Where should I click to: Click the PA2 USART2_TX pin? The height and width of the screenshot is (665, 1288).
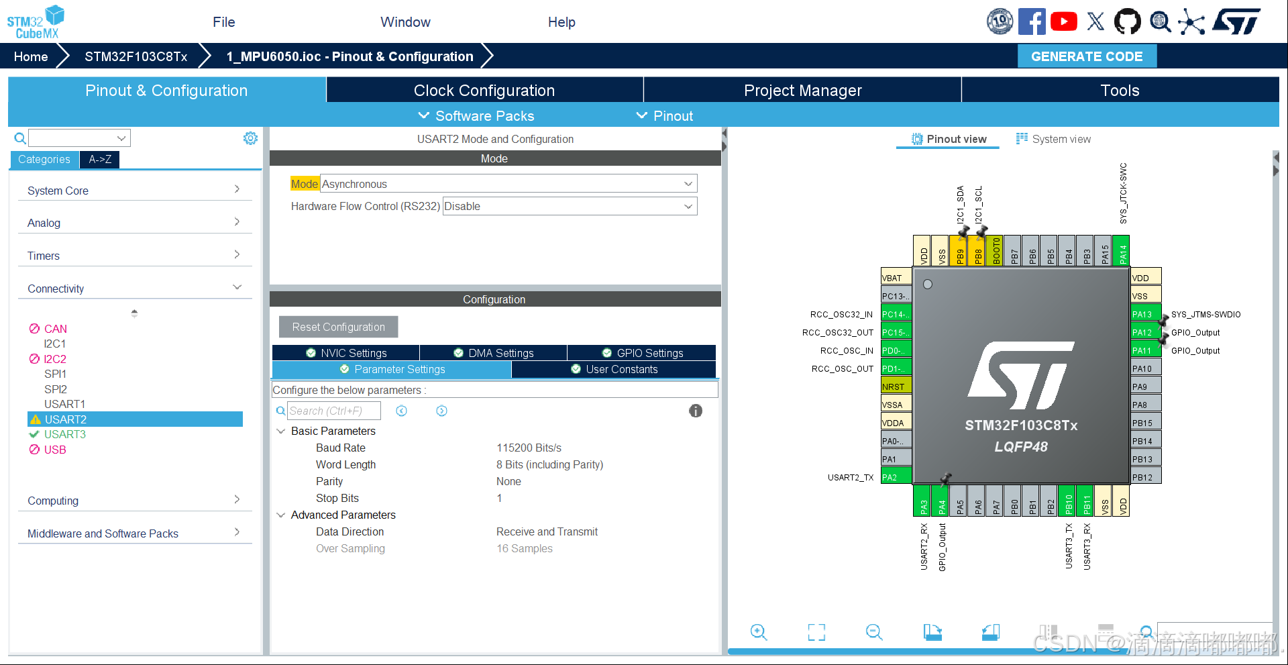896,477
